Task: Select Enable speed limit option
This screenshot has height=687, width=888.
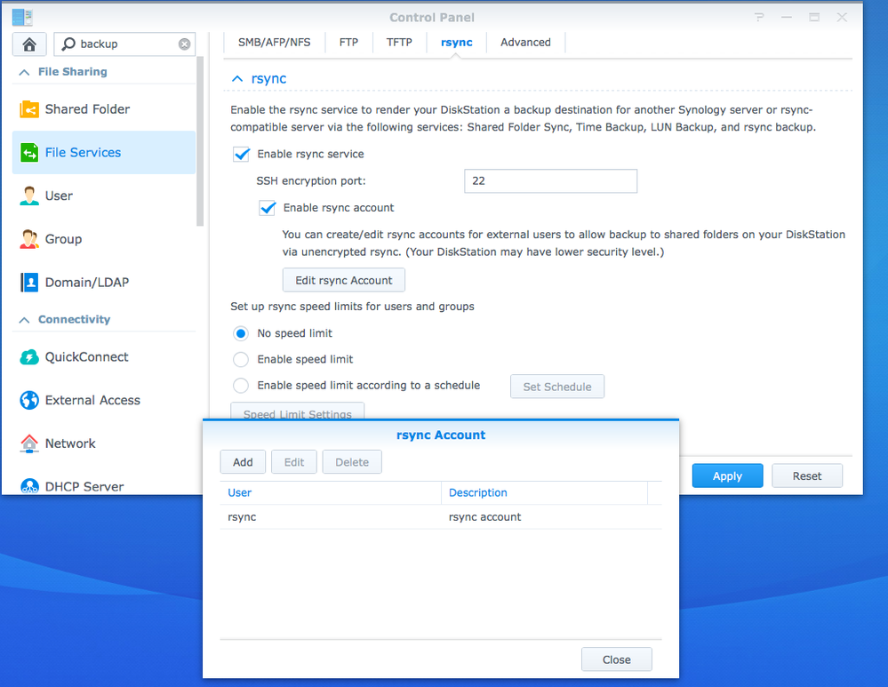Action: [x=241, y=359]
